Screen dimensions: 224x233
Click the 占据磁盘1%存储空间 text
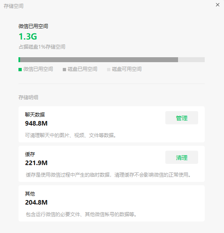click(x=42, y=47)
